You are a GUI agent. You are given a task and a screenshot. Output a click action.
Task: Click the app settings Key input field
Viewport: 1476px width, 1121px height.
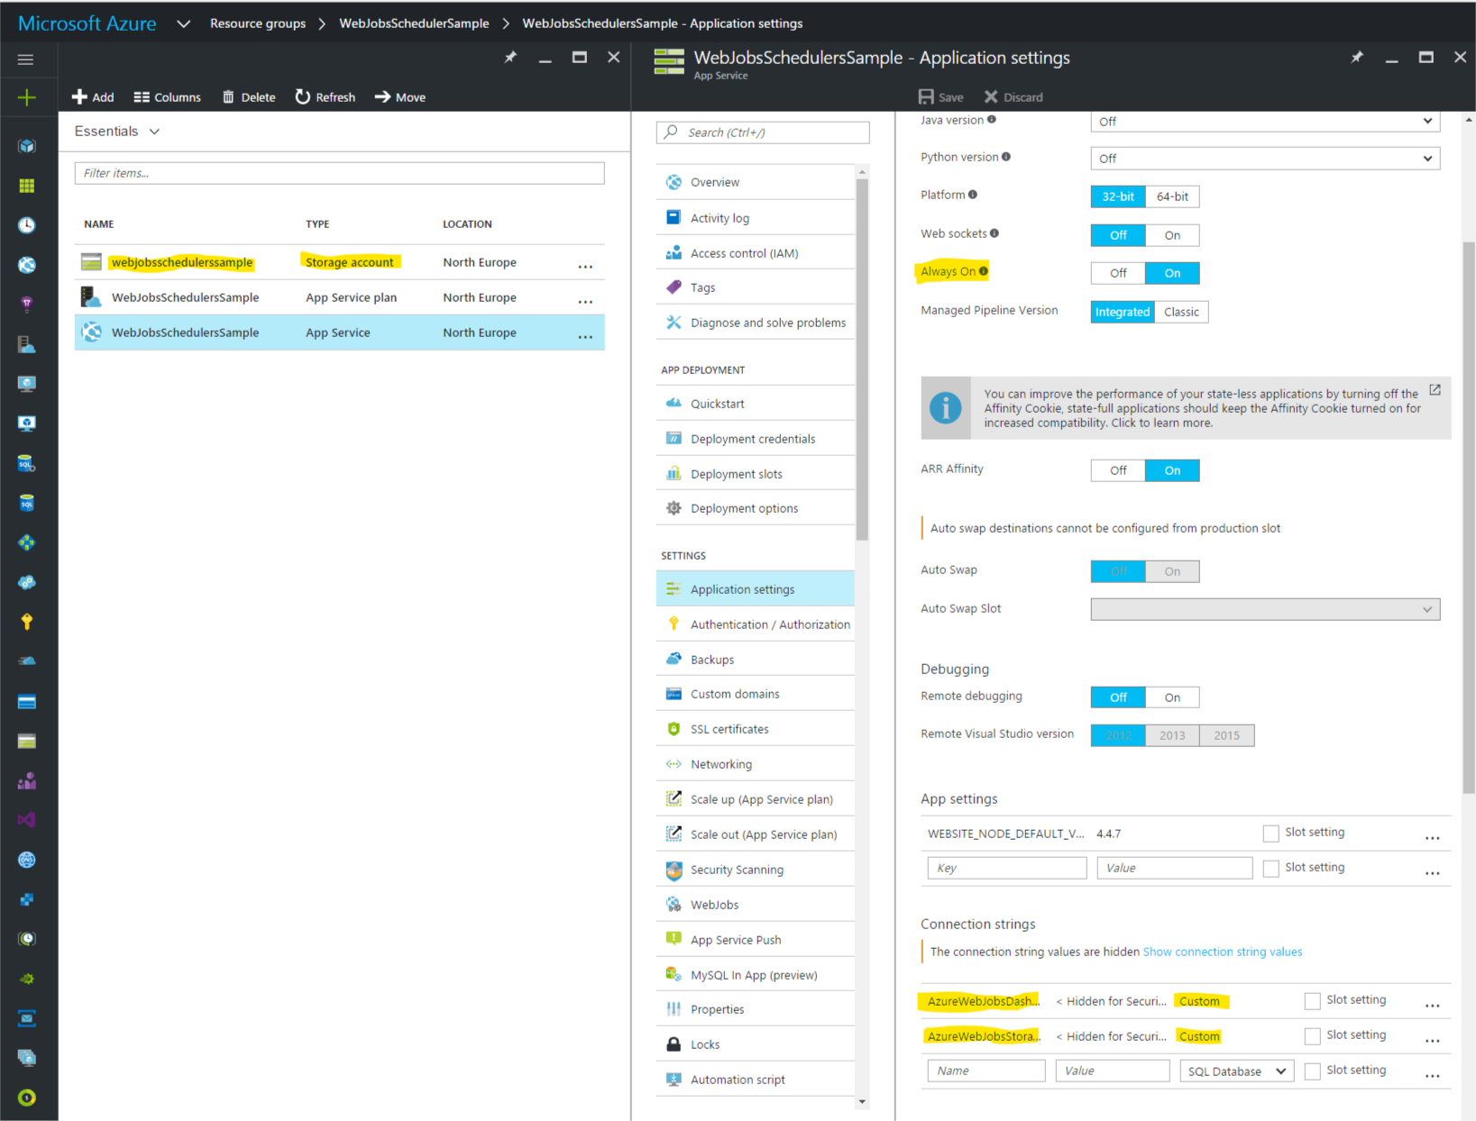tap(1006, 868)
